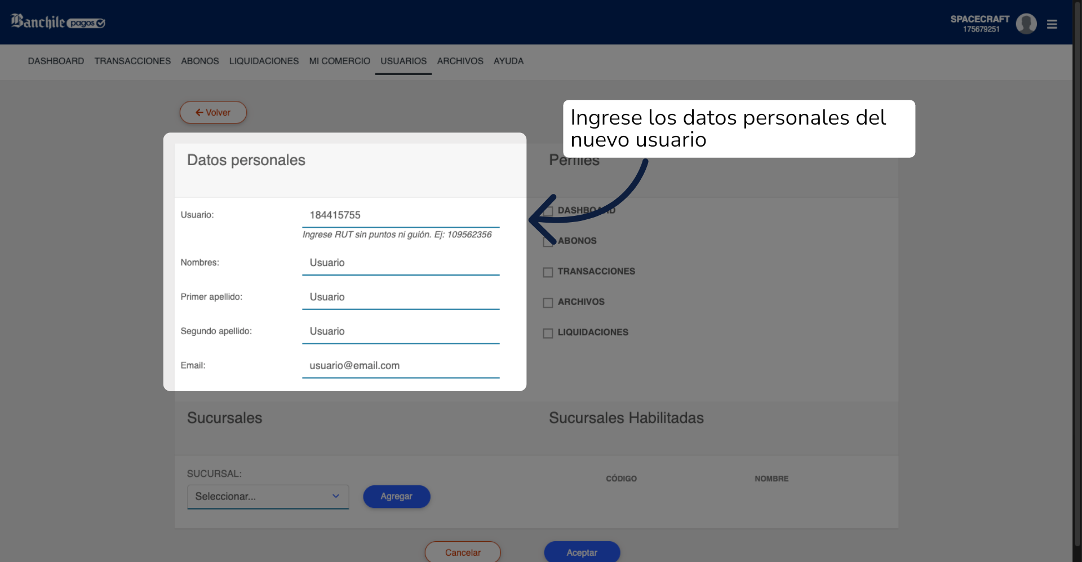The width and height of the screenshot is (1082, 562).
Task: Navigate to LIQUIDACIONES
Action: tap(264, 61)
